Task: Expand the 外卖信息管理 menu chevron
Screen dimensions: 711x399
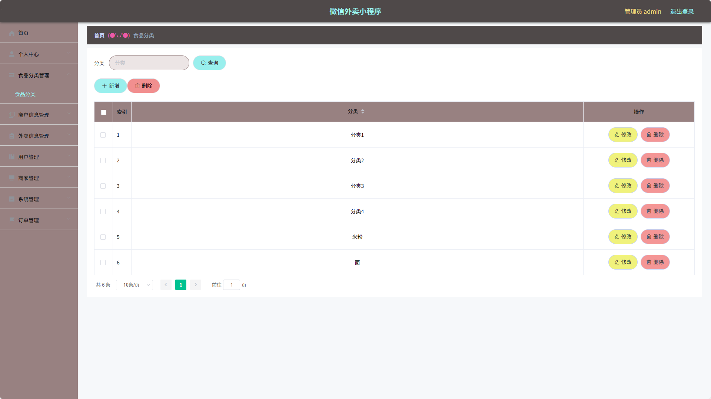Action: [69, 135]
